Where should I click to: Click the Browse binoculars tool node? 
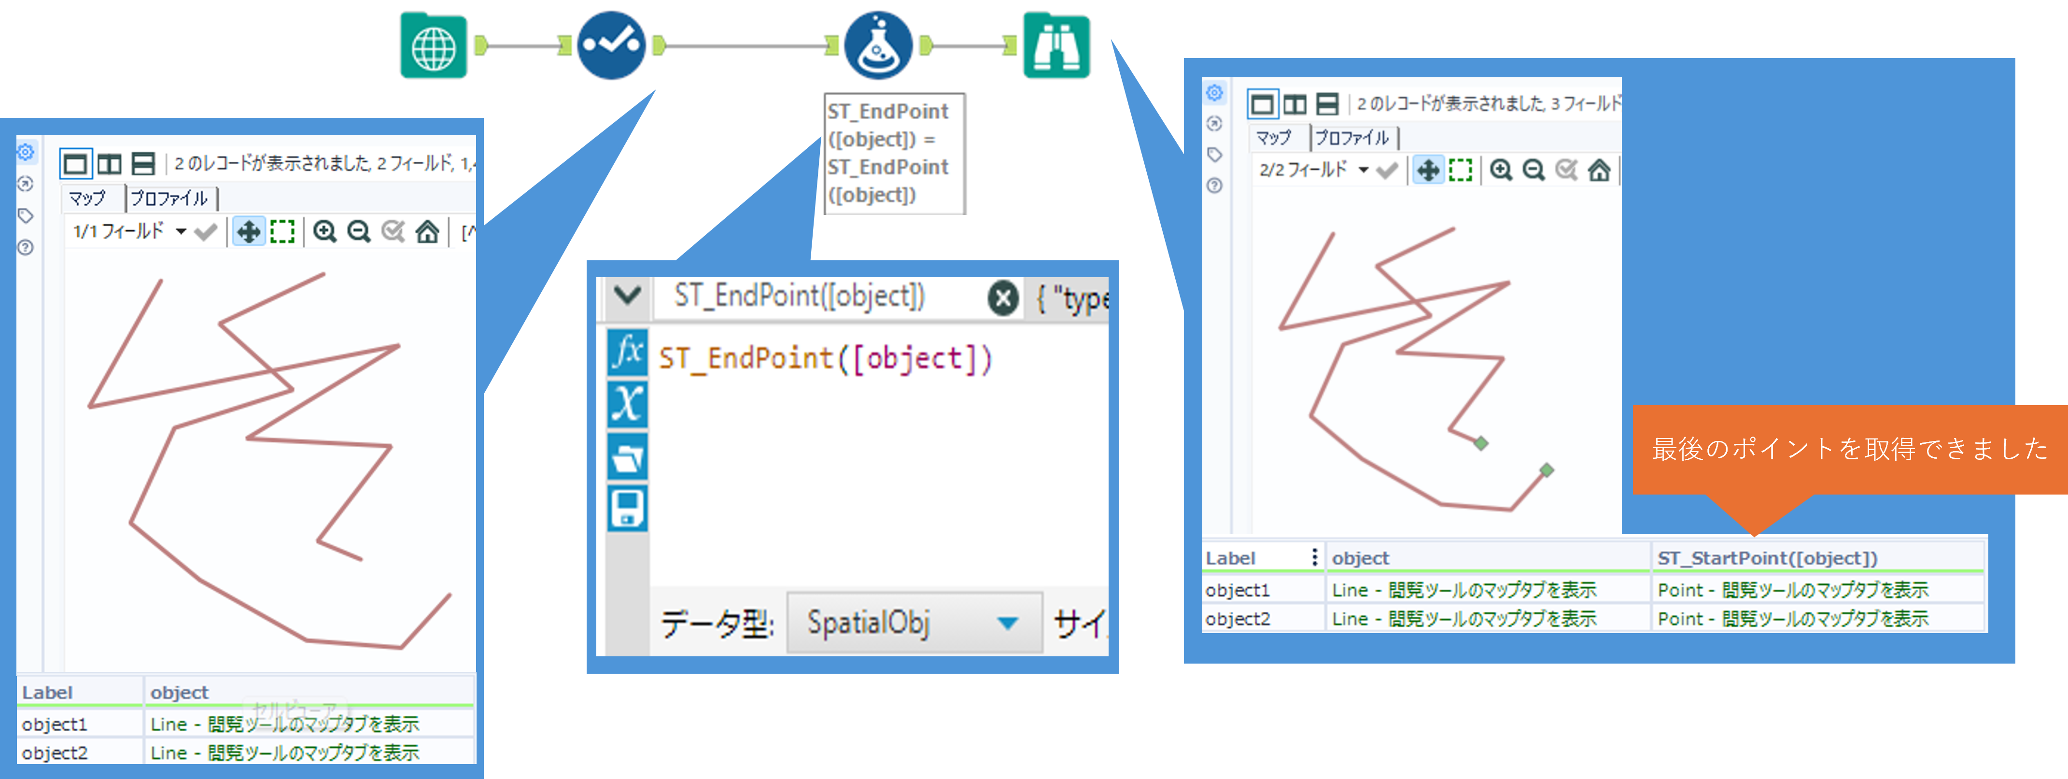[x=1055, y=46]
